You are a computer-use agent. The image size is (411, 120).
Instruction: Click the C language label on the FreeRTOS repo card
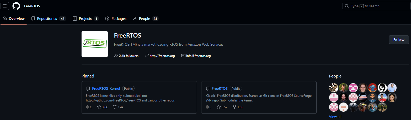209,107
